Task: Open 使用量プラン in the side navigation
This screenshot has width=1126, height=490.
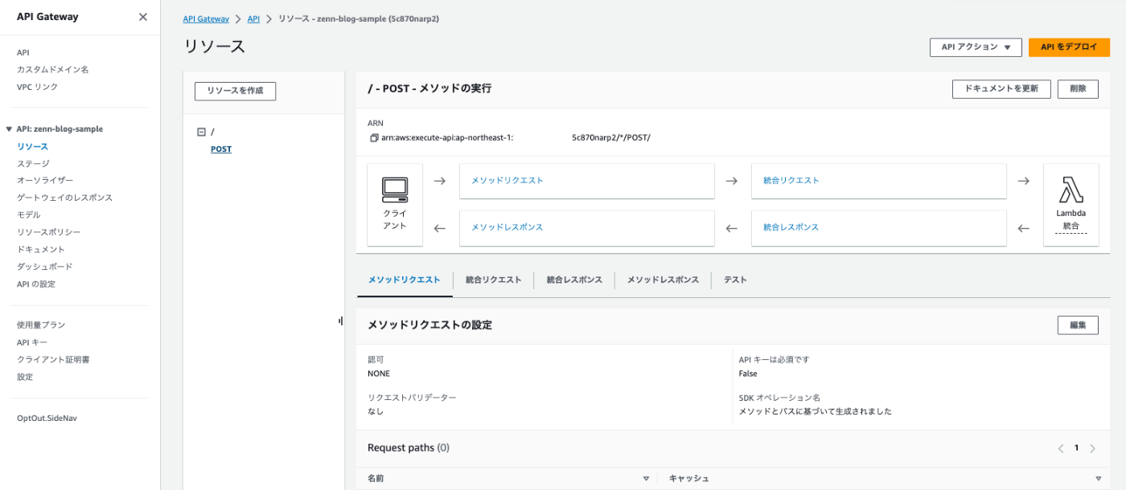Action: pos(41,325)
